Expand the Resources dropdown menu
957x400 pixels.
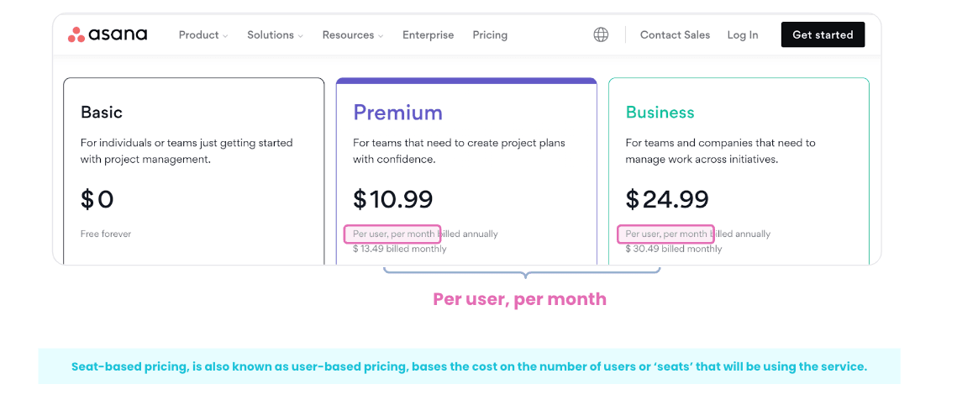353,35
